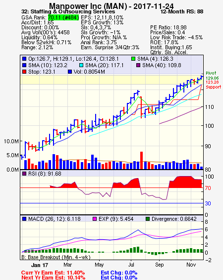Click the Divergence: 0.6642 legend text
The height and width of the screenshot is (280, 223).
tap(174, 219)
